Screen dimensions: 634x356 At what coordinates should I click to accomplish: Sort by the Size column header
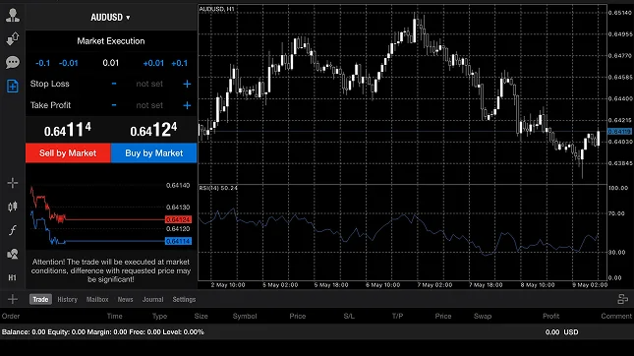(x=201, y=316)
